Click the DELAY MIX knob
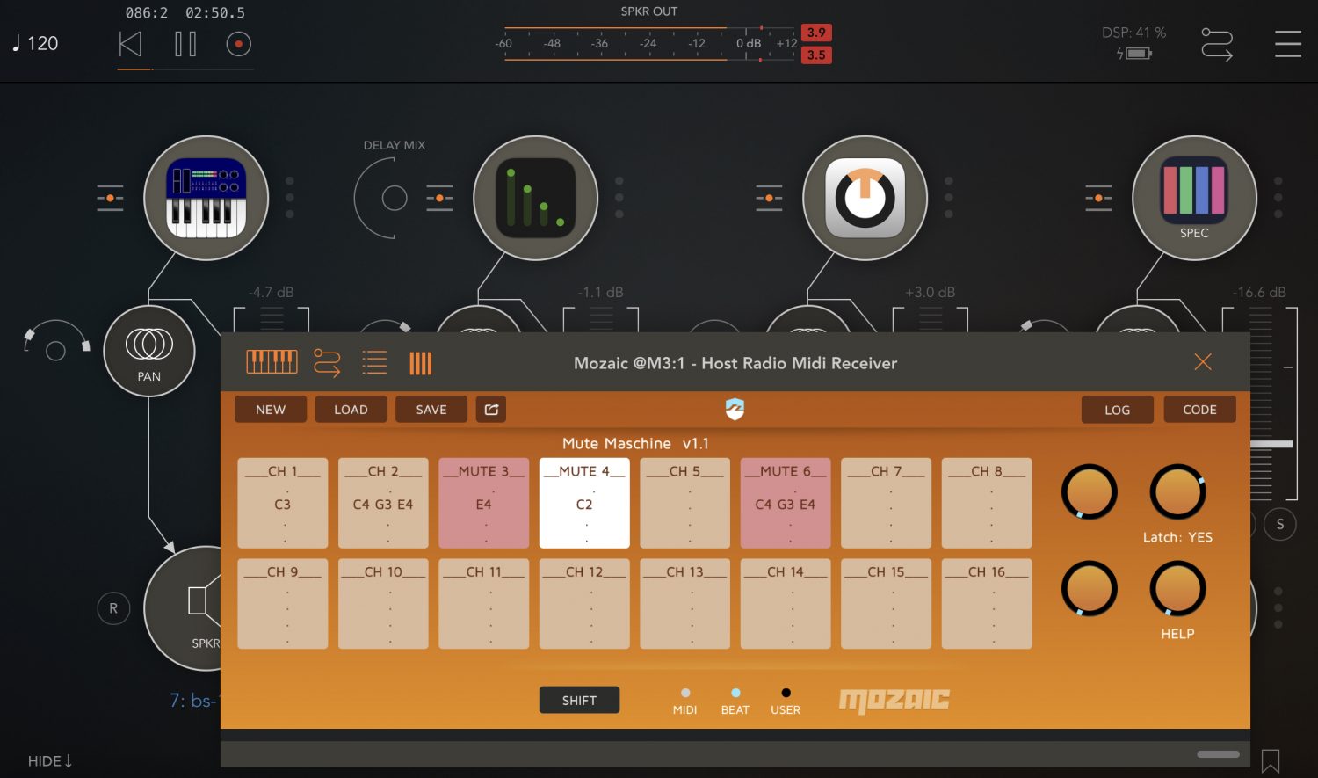The width and height of the screenshot is (1318, 778). [x=394, y=198]
